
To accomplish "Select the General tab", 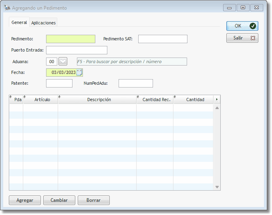I will [x=19, y=22].
